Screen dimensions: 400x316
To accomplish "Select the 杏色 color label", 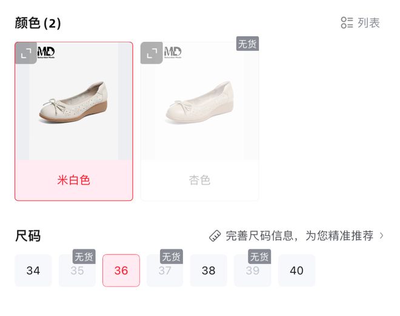I will 200,180.
